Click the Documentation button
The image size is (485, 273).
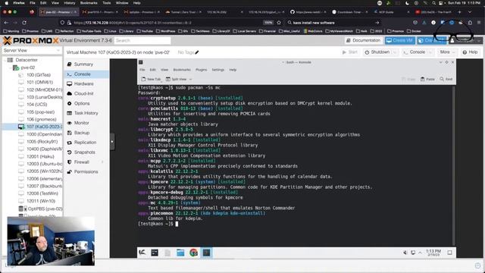coord(363,40)
